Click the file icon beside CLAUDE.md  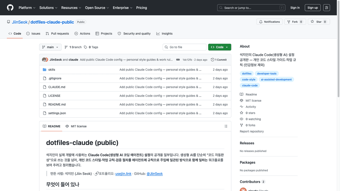click(45, 87)
